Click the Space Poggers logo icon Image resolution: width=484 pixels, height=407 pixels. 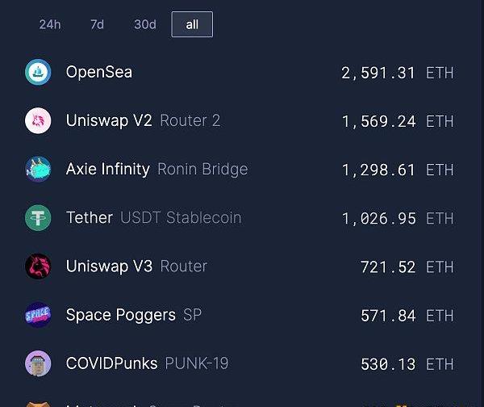pos(38,315)
